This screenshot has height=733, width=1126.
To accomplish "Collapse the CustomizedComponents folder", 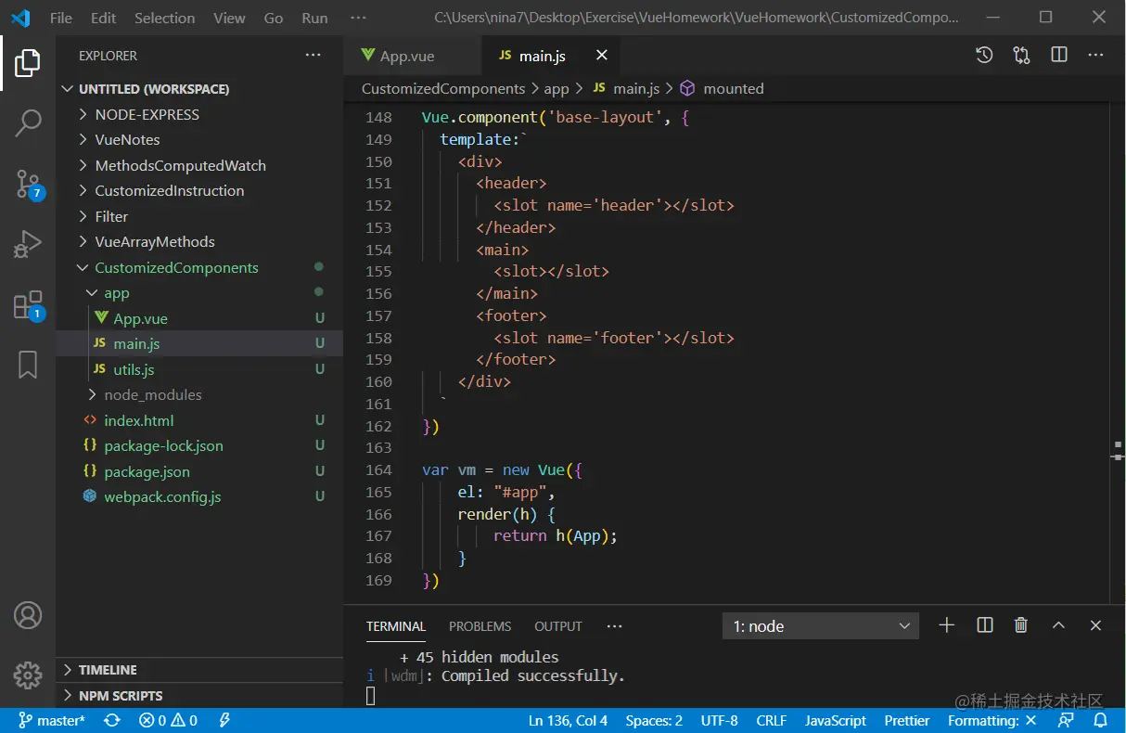I will (x=175, y=267).
